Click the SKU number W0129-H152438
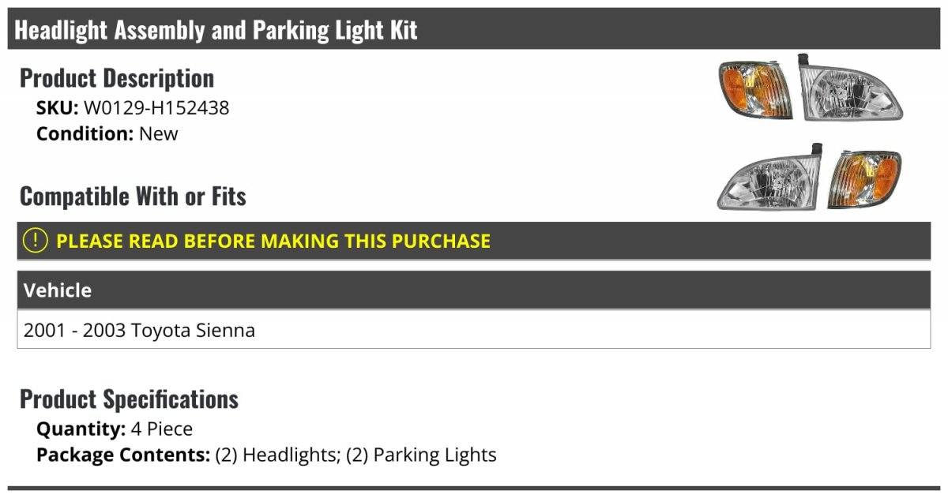Image resolution: width=948 pixels, height=498 pixels. (x=156, y=107)
